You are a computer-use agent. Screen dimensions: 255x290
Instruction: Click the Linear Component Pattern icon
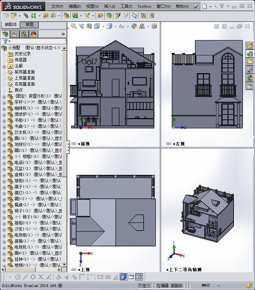(x=34, y=15)
